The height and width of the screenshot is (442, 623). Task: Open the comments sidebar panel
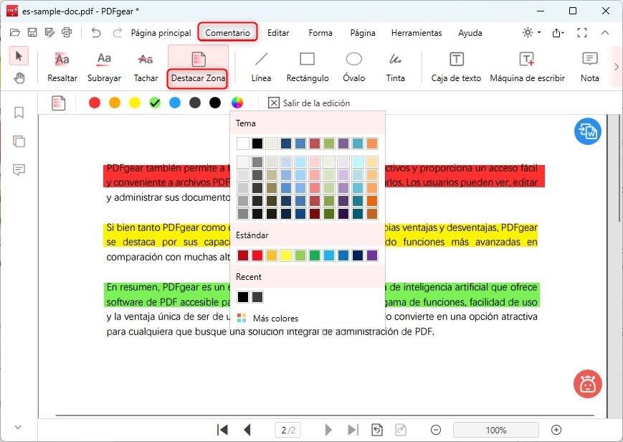(19, 170)
